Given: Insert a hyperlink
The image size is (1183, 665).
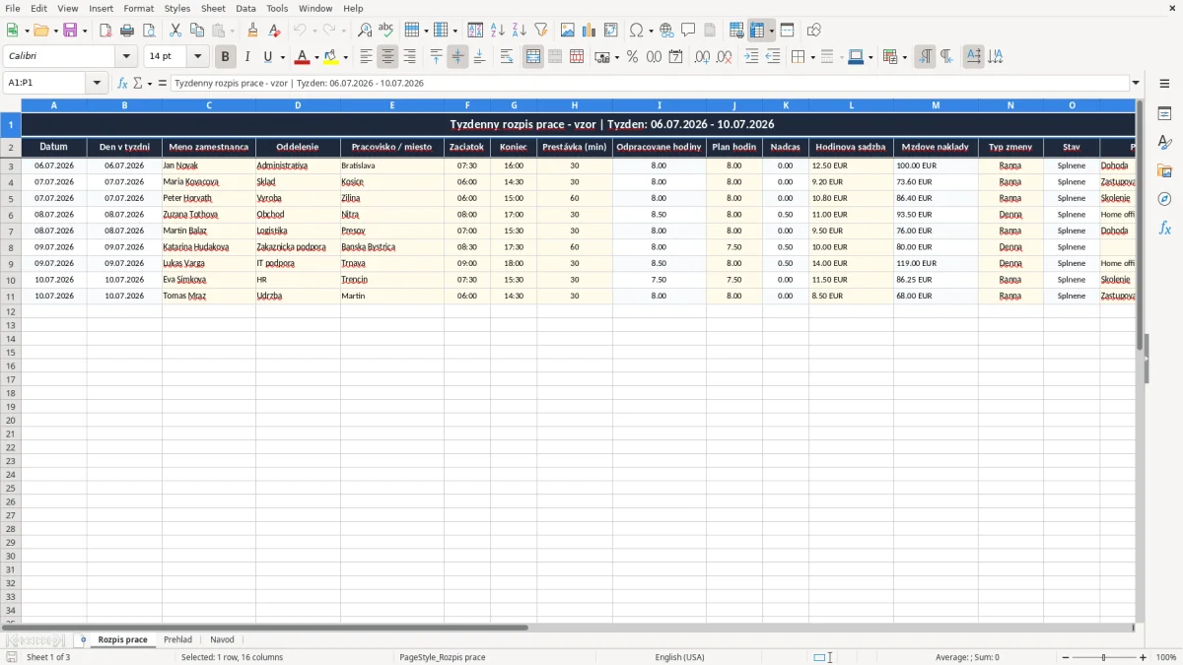Looking at the screenshot, I should pos(666,31).
